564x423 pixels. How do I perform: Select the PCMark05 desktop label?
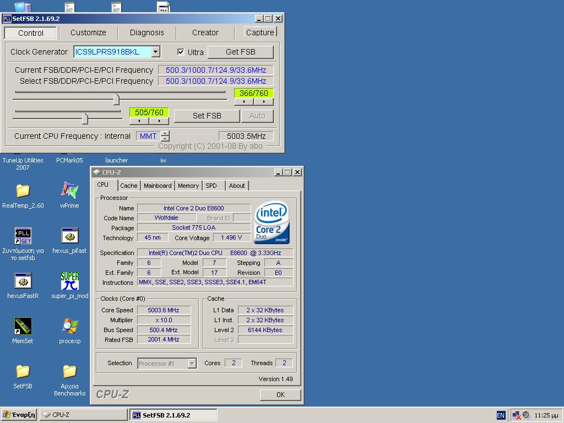[69, 160]
